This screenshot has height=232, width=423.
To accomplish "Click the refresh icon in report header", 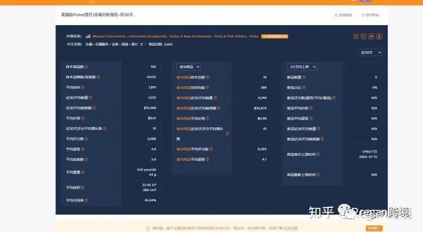I will [x=356, y=36].
